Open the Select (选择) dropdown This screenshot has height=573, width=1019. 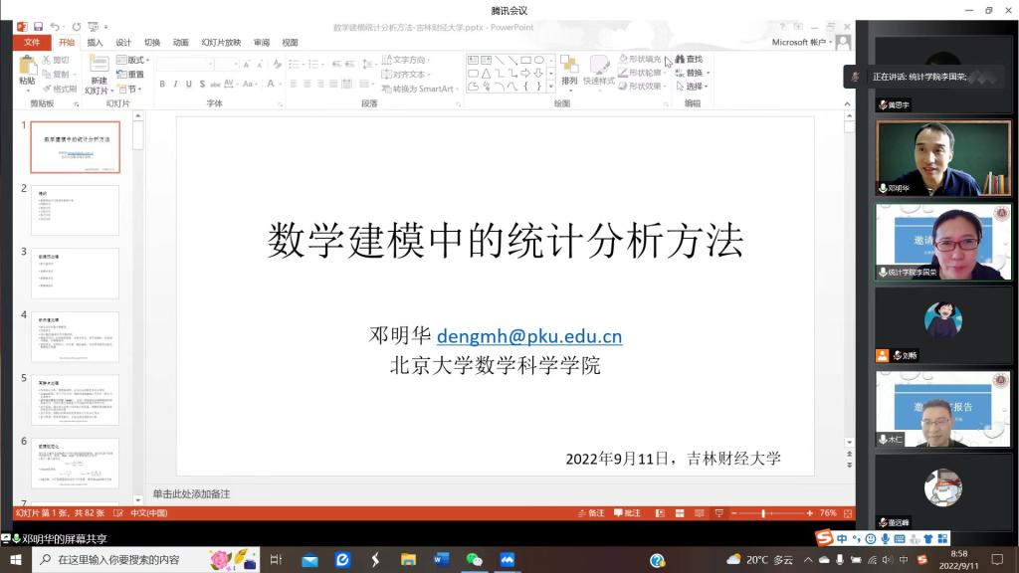point(693,87)
